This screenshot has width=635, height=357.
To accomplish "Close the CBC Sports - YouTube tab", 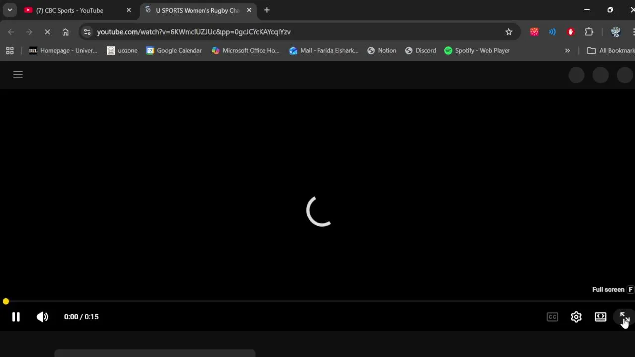I will tap(129, 10).
